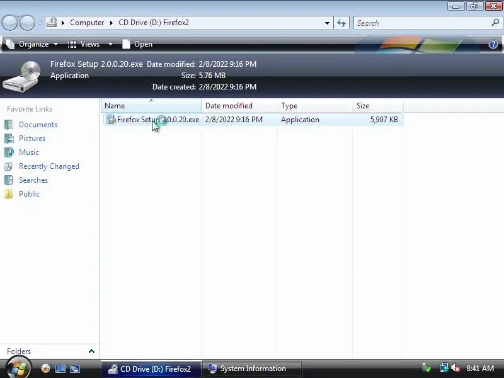Image resolution: width=504 pixels, height=378 pixels.
Task: Open Pictures favorite link
Action: 32,139
